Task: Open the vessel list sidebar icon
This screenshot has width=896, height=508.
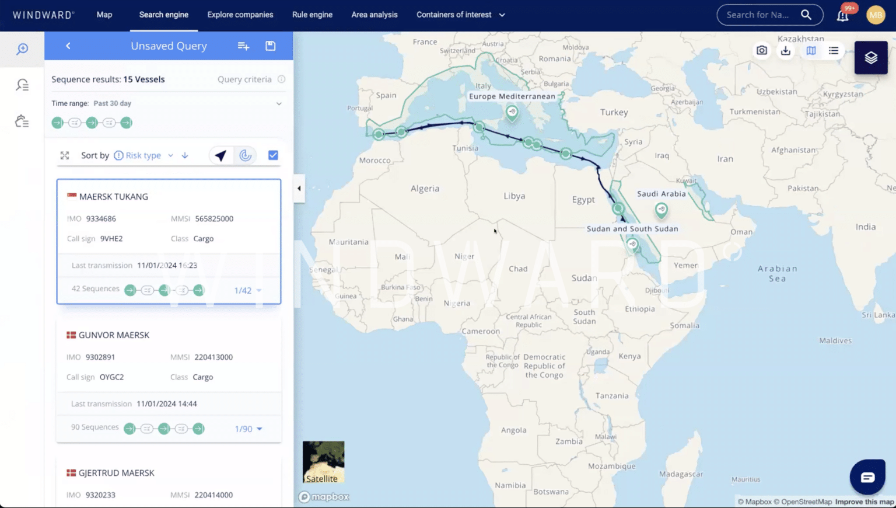Action: click(x=22, y=121)
